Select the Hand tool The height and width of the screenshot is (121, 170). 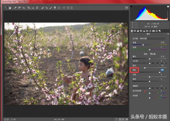click(x=9, y=8)
